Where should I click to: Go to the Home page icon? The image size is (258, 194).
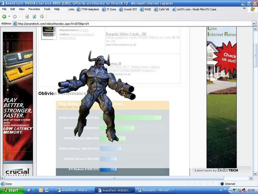click(x=42, y=16)
